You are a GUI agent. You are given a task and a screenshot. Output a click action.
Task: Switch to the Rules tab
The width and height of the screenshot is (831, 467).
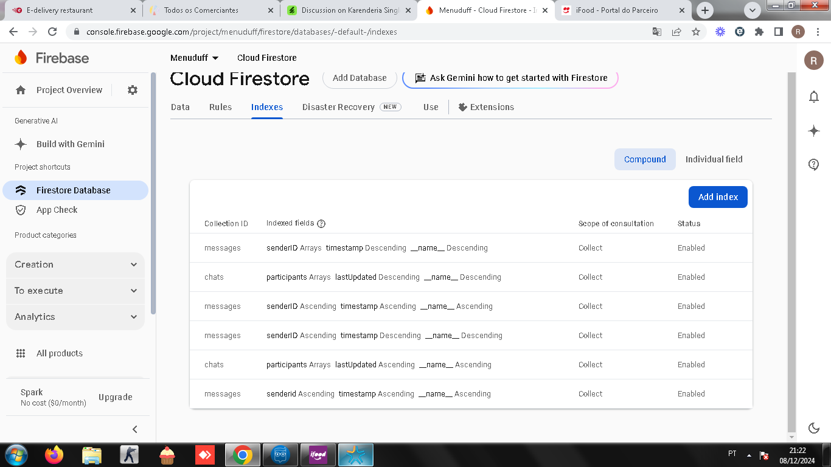click(220, 107)
